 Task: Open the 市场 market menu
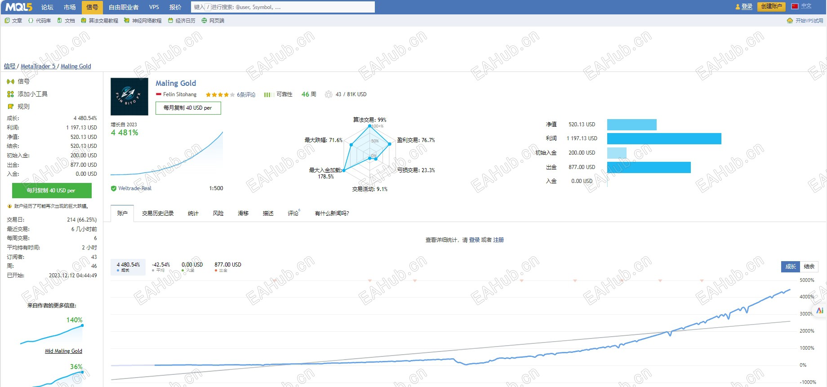pyautogui.click(x=70, y=7)
